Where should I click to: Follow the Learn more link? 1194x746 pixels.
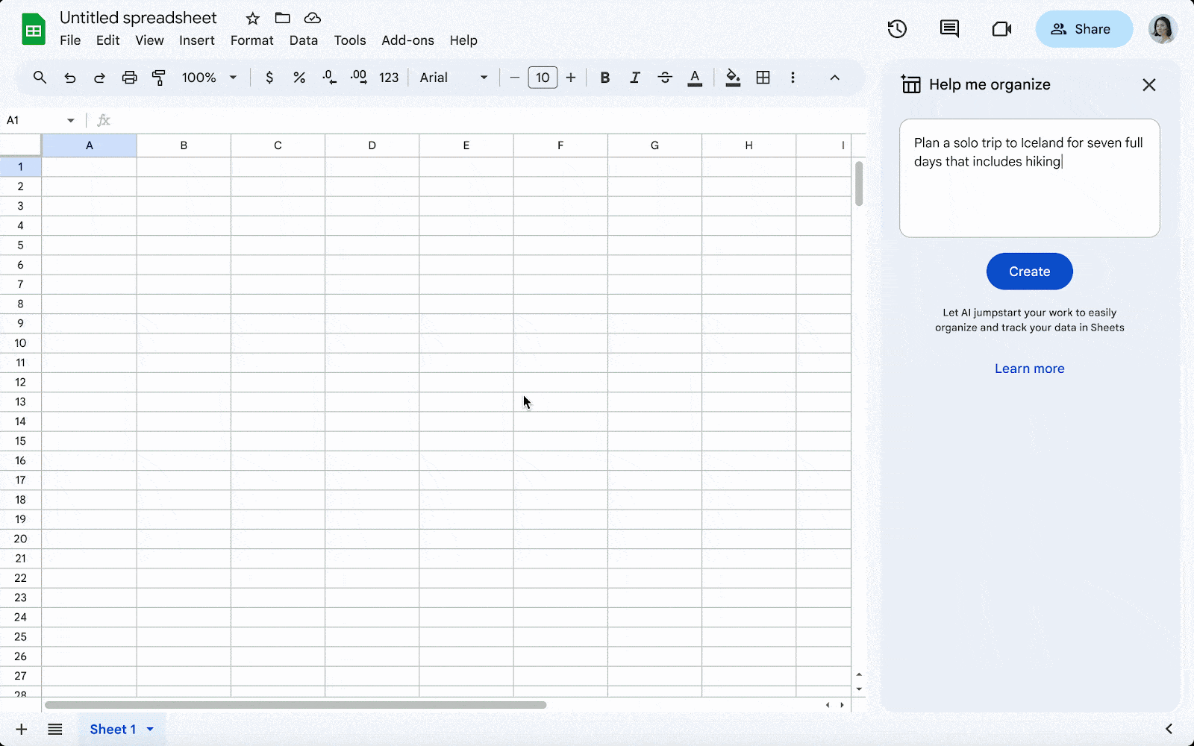(x=1029, y=369)
